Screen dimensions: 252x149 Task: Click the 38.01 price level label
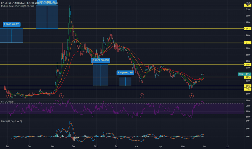coord(248,64)
